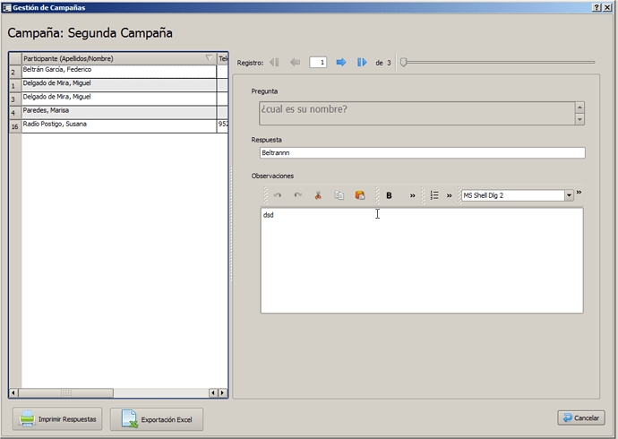Viewport: 618px width, 439px height.
Task: Click the numbered list icon
Action: point(433,195)
